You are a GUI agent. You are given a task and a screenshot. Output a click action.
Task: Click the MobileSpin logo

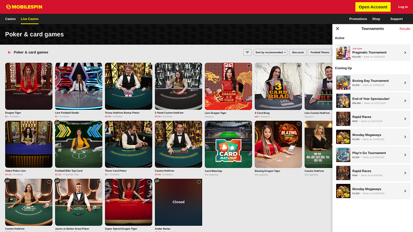pyautogui.click(x=24, y=7)
